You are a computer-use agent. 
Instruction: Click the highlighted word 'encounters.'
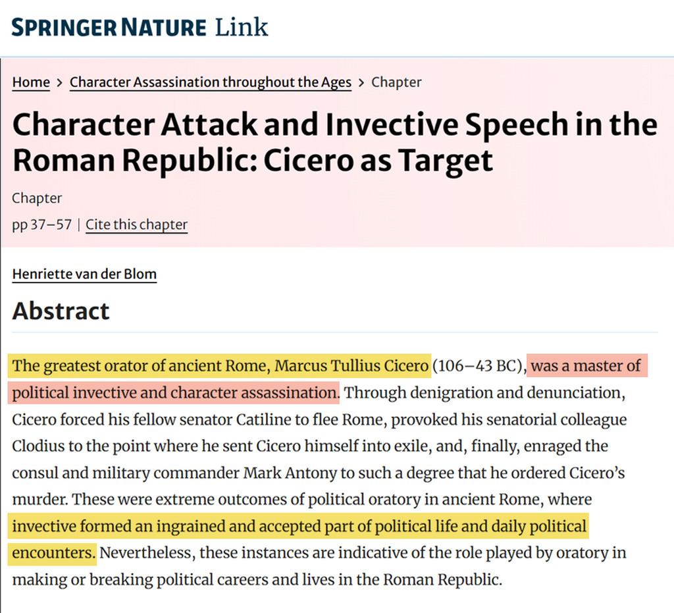(53, 552)
